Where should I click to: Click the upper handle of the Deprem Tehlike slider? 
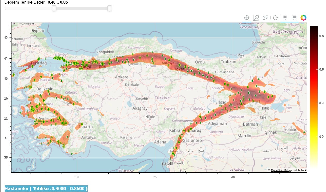[109, 8]
